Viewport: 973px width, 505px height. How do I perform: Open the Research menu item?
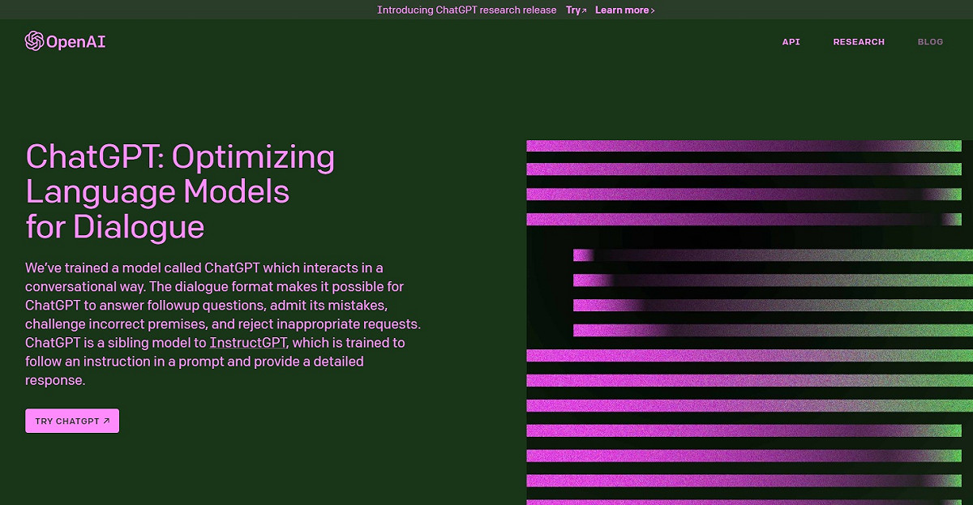tap(859, 41)
